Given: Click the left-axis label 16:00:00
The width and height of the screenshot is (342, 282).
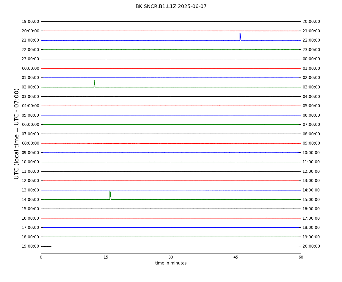Looking at the screenshot, I should click(x=31, y=218).
